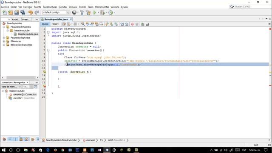This screenshot has height=153, width=272.
Task: Click the Clean and Build icon
Action: pos(88,12)
